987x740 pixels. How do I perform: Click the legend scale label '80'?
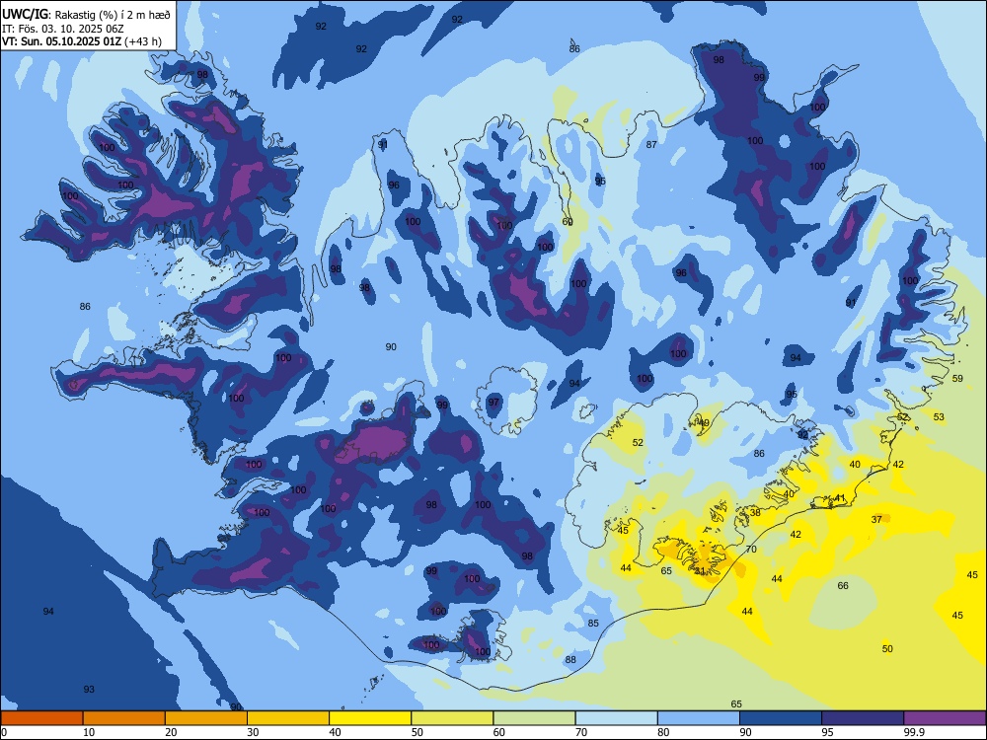click(x=663, y=732)
